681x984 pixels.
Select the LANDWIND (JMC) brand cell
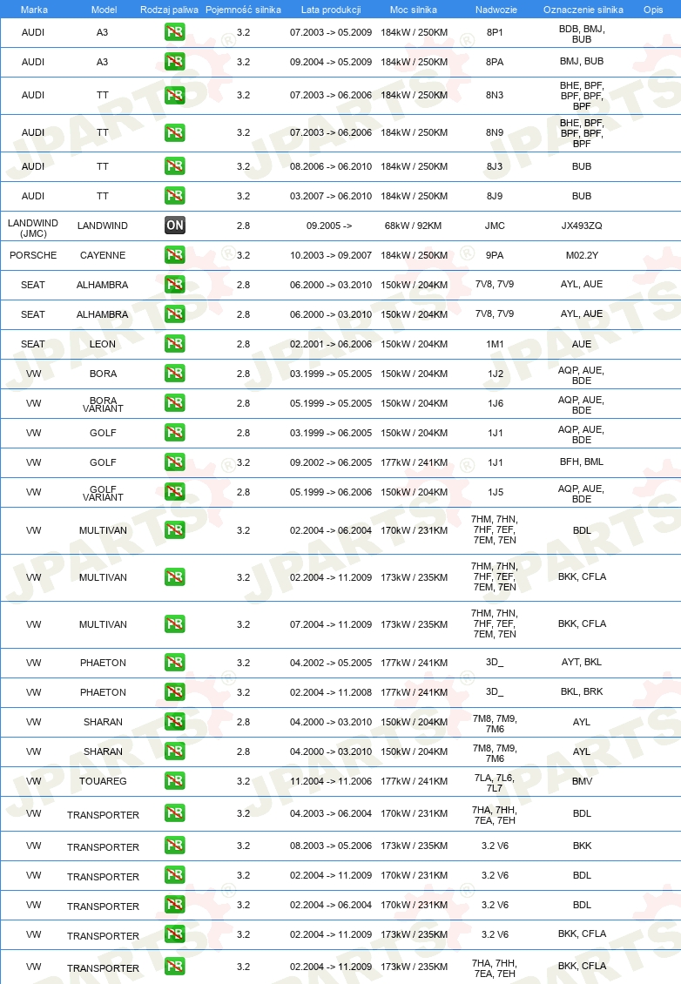(x=32, y=228)
